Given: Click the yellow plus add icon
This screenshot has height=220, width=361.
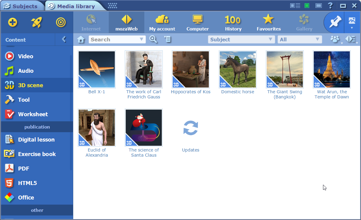Looking at the screenshot, I should (x=13, y=22).
